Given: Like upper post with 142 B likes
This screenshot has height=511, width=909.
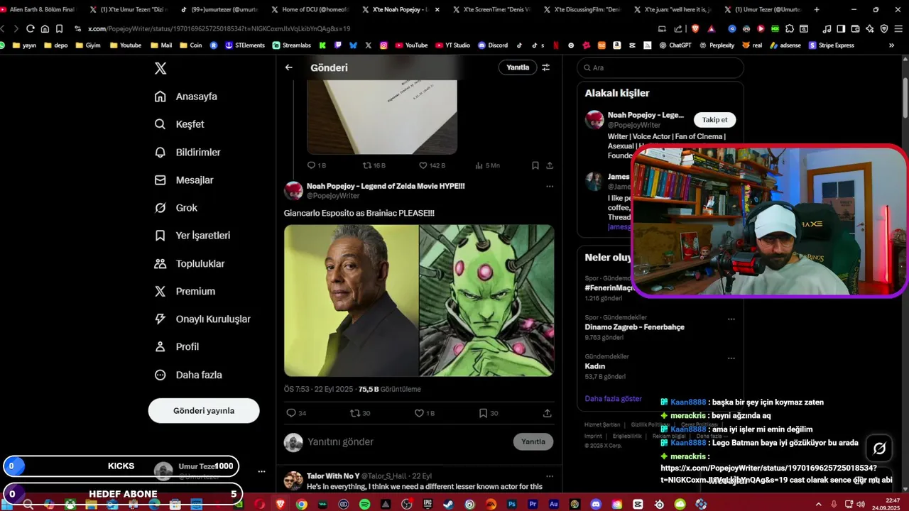Looking at the screenshot, I should [x=432, y=165].
